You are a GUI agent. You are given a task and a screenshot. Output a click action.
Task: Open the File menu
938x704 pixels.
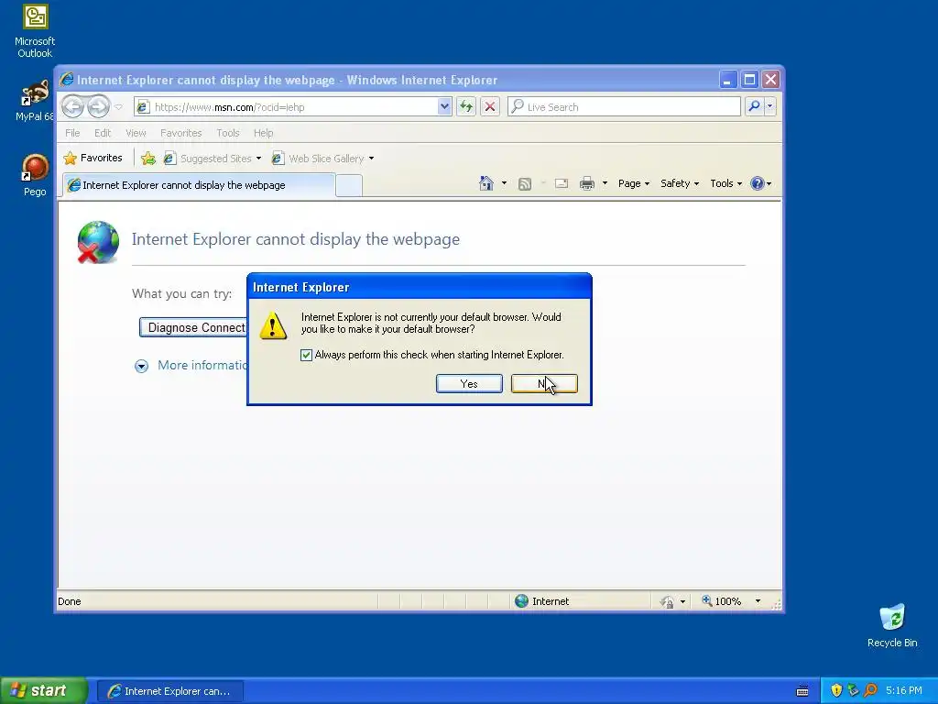pyautogui.click(x=72, y=133)
